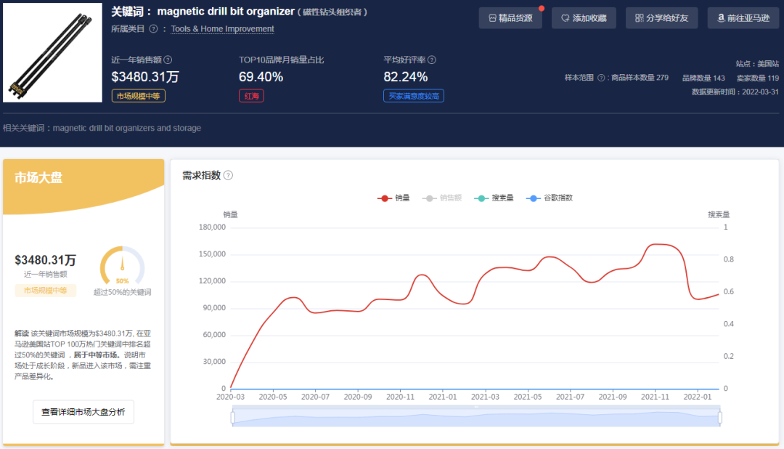Click the drill bit organizer product thumbnail
784x449 pixels.
tap(52, 52)
